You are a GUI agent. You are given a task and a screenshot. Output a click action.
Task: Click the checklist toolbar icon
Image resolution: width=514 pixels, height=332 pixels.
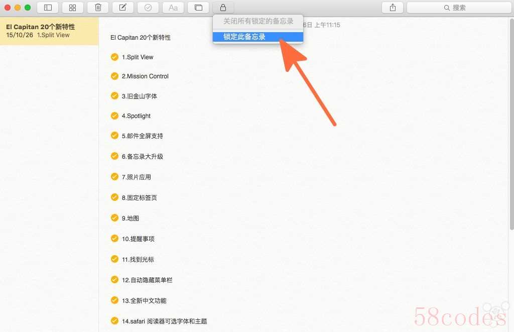point(148,8)
